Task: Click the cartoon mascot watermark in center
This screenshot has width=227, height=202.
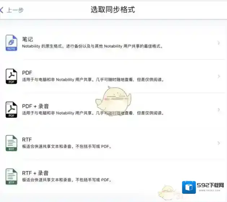Action: tap(113, 99)
